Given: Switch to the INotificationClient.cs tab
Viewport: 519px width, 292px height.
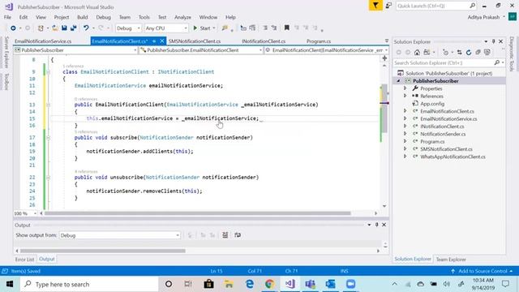Looking at the screenshot, I should 264,41.
